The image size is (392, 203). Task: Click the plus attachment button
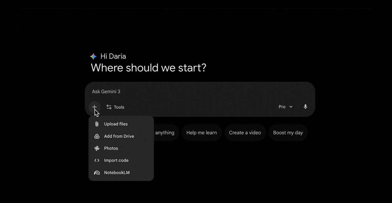pos(94,107)
